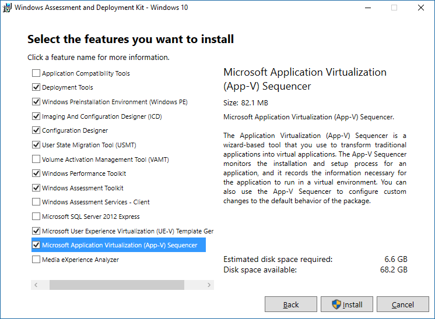
Task: Check Microsoft SQL Server 2012 Express
Action: point(36,217)
